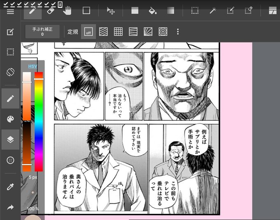Viewport: 280px width, 220px height.
Task: Open brush panel from left sidebar
Action: click(x=10, y=99)
